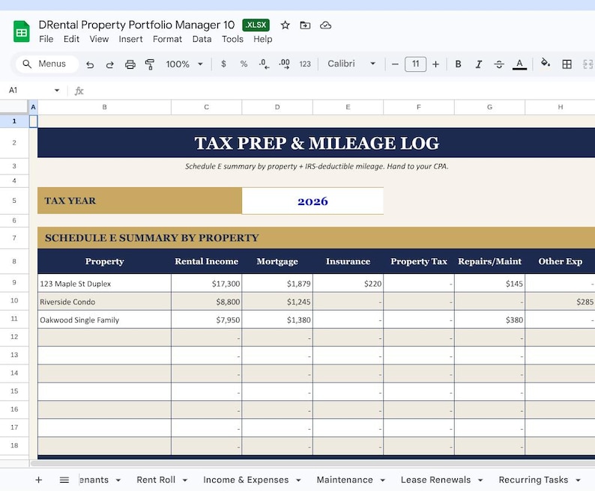This screenshot has height=491, width=595.
Task: Switch to Income & Expenses tab
Action: click(x=246, y=480)
